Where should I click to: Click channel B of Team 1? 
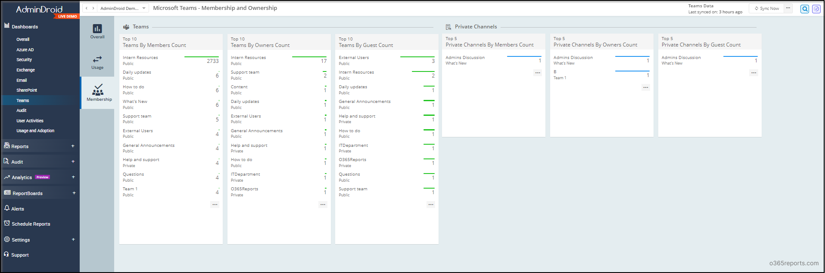555,72
